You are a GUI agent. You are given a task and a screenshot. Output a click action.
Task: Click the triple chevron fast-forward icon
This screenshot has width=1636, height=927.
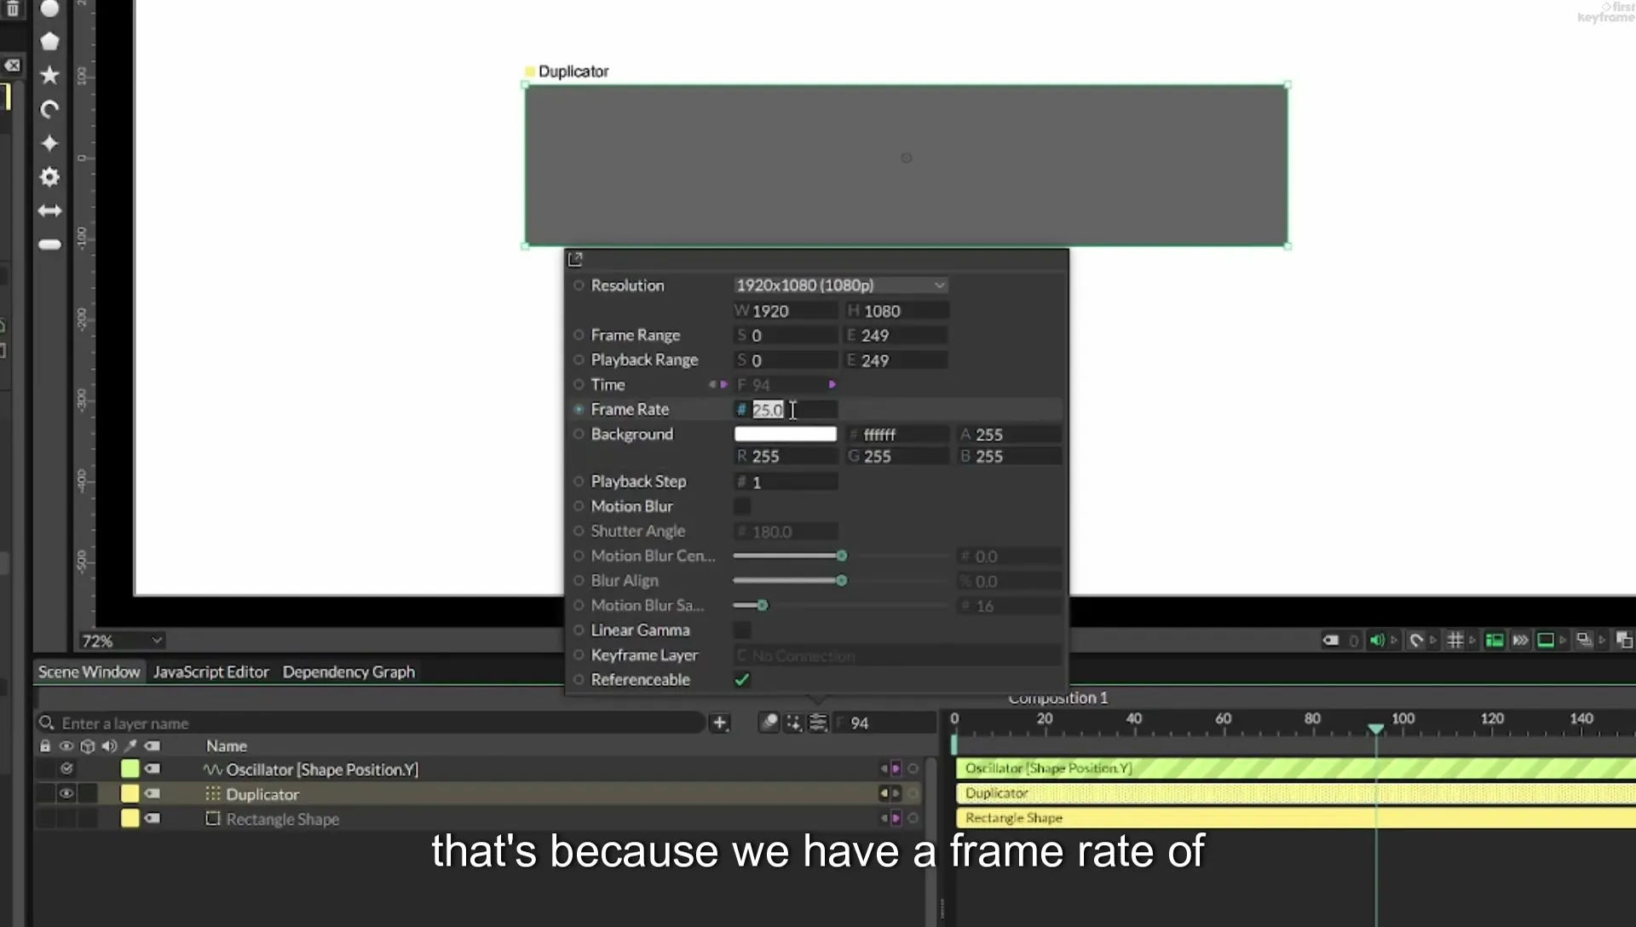(x=1520, y=641)
